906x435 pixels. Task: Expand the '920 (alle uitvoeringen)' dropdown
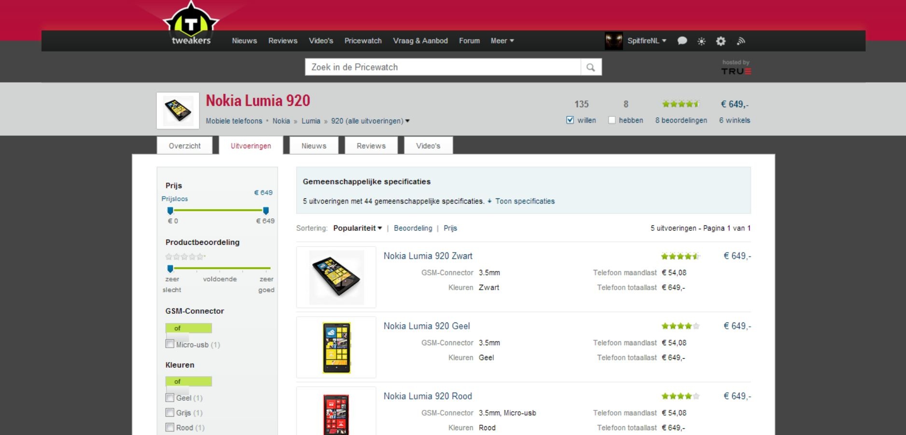(370, 121)
